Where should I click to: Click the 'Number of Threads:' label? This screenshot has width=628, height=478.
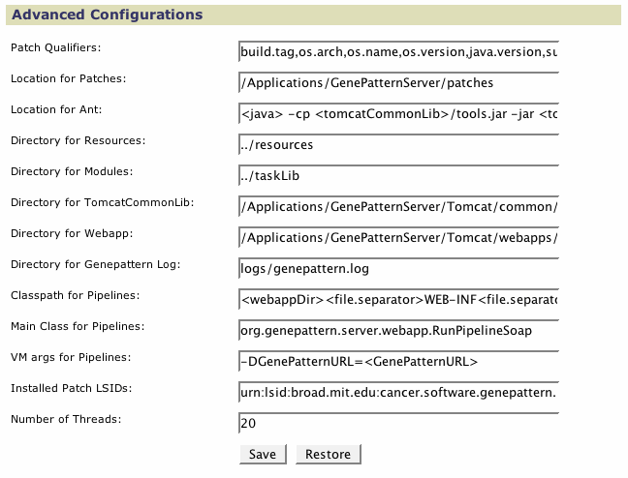click(66, 419)
